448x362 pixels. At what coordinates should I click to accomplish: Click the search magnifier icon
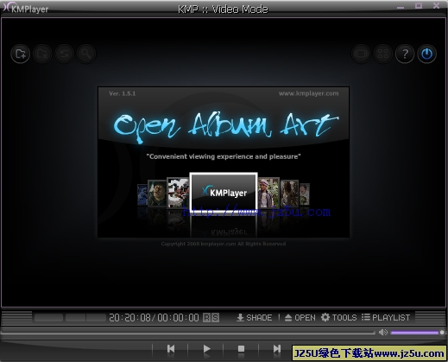point(86,54)
